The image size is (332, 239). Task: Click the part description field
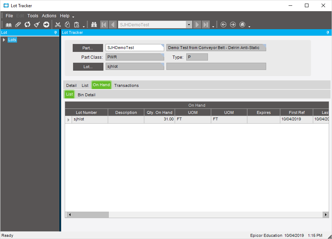click(216, 48)
